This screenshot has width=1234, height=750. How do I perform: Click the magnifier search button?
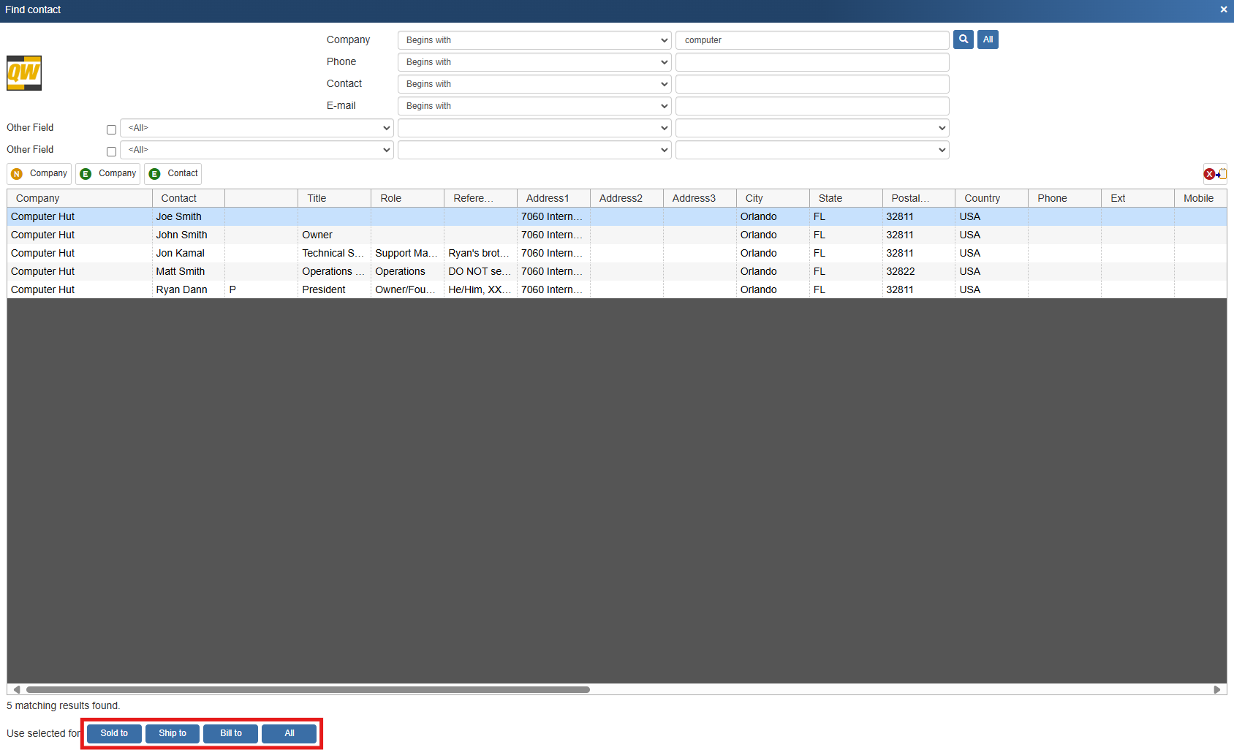click(963, 39)
